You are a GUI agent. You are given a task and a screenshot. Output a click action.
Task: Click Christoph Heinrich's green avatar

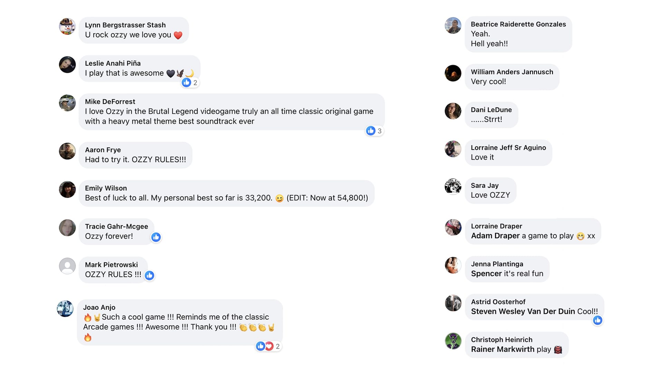point(453,341)
